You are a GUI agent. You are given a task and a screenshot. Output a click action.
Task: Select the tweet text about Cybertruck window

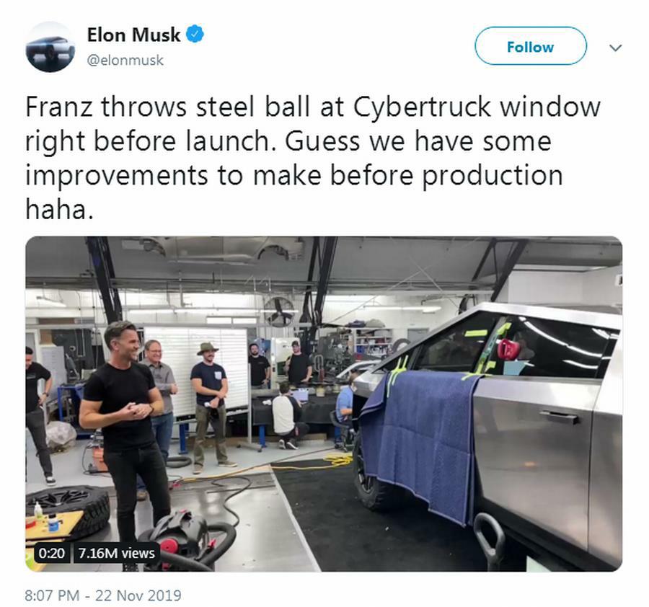[x=313, y=158]
